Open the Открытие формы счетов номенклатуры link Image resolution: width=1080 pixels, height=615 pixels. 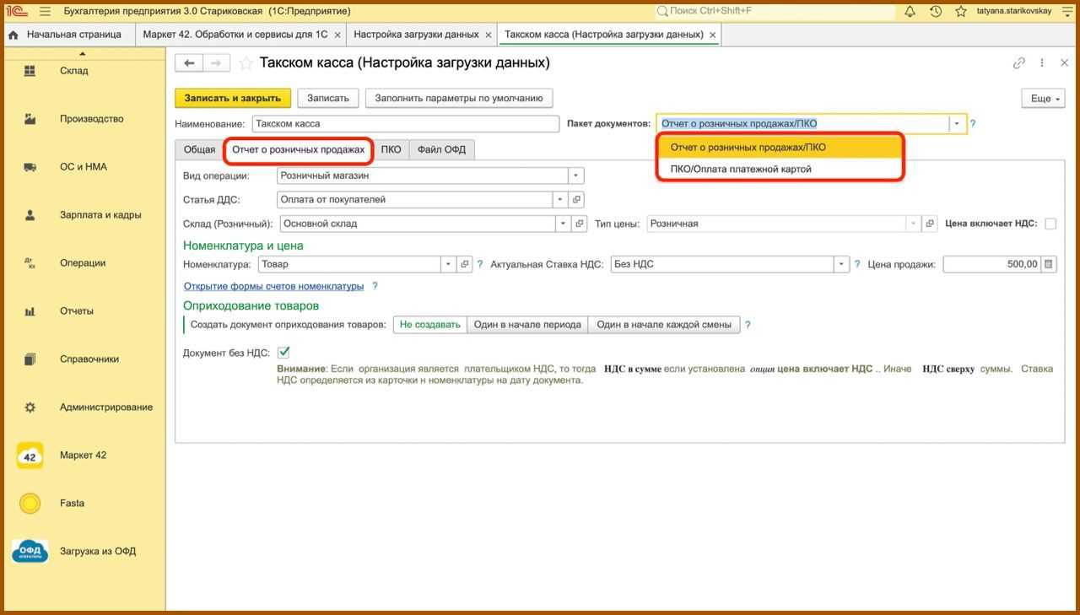pos(273,286)
